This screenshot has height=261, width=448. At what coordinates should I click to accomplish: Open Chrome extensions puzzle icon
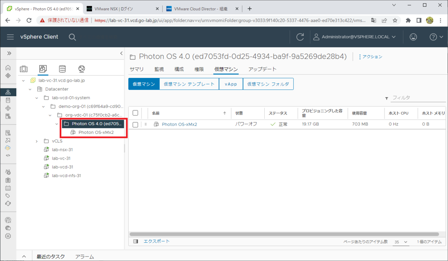(x=408, y=21)
